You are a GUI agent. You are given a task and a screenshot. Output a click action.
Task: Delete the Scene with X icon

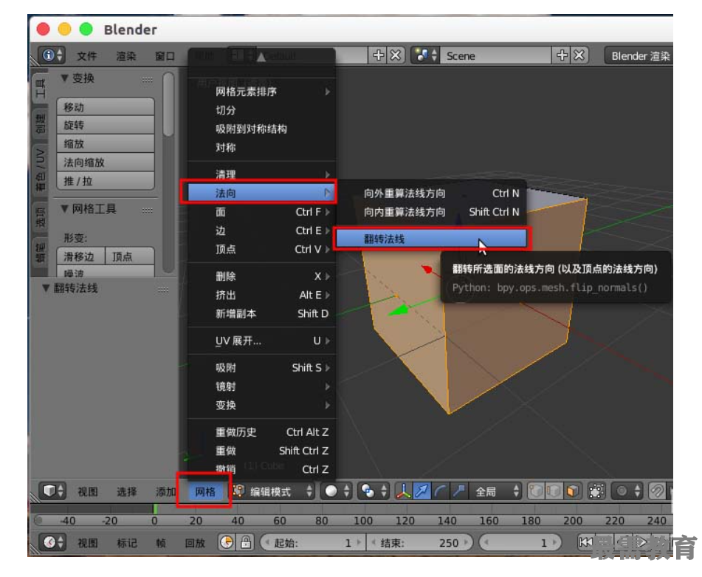579,55
